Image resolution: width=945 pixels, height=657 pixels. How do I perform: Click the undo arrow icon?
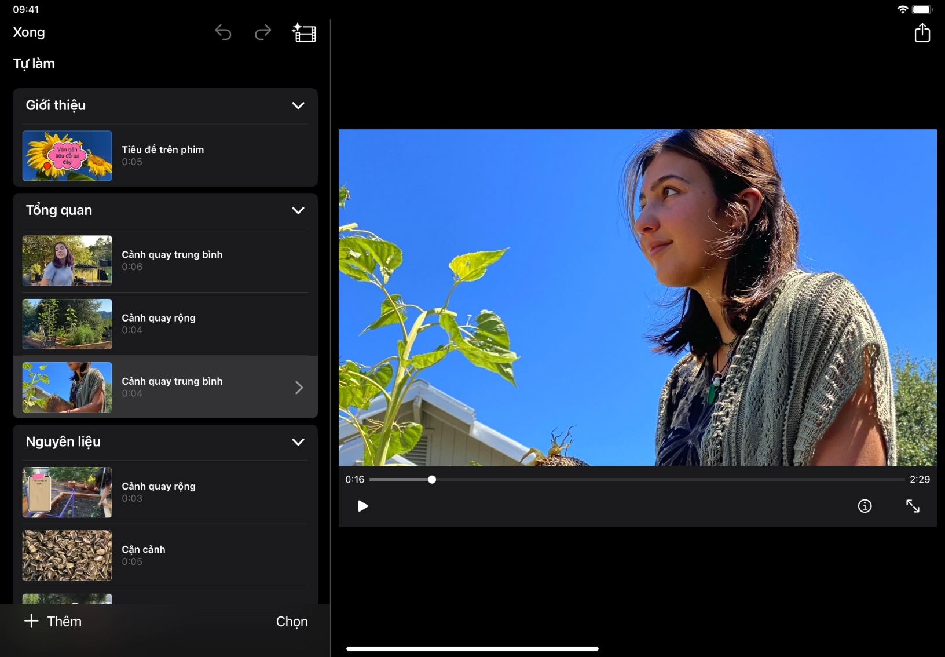point(223,33)
